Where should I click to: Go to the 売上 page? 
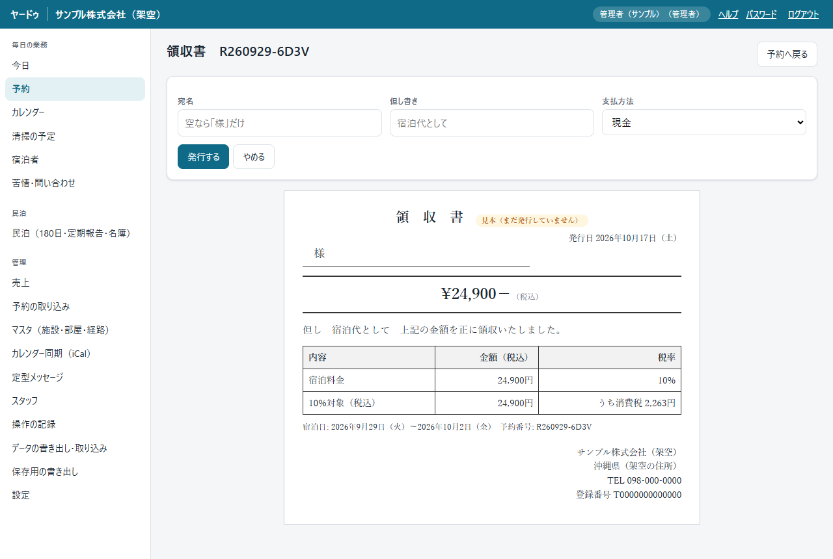click(75, 283)
